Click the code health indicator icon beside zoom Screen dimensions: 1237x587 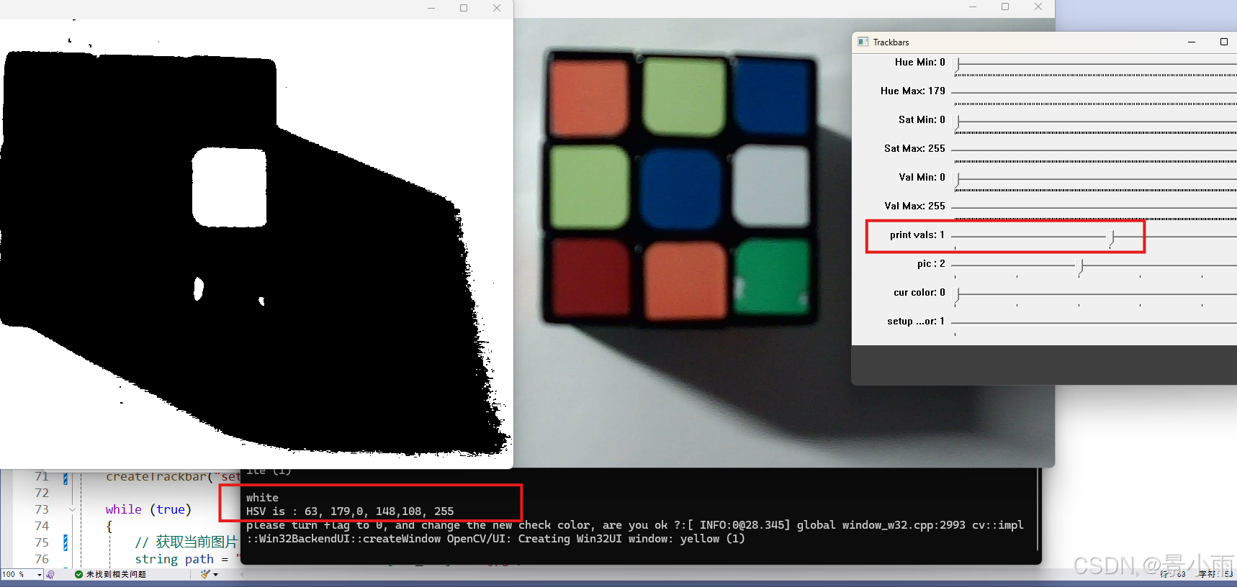50,574
